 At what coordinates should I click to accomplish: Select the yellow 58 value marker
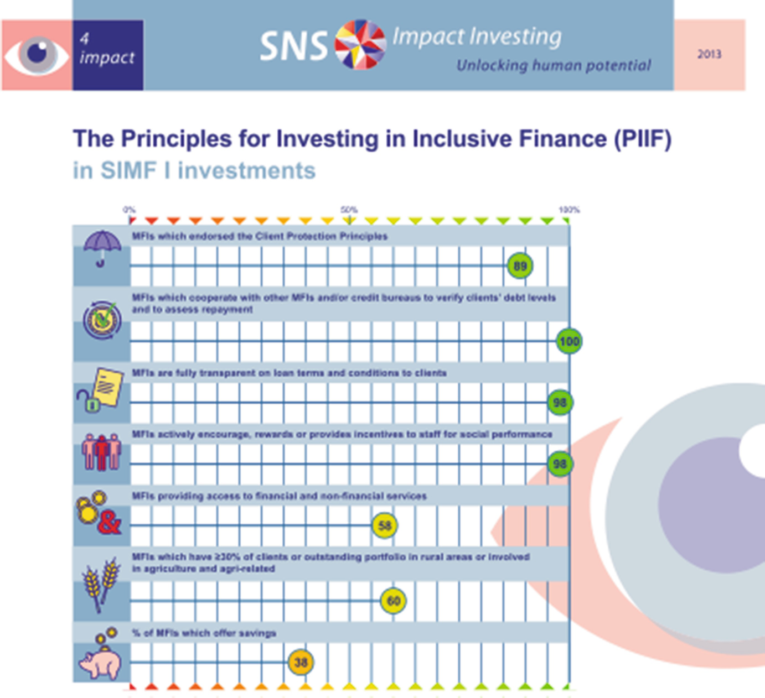point(385,525)
